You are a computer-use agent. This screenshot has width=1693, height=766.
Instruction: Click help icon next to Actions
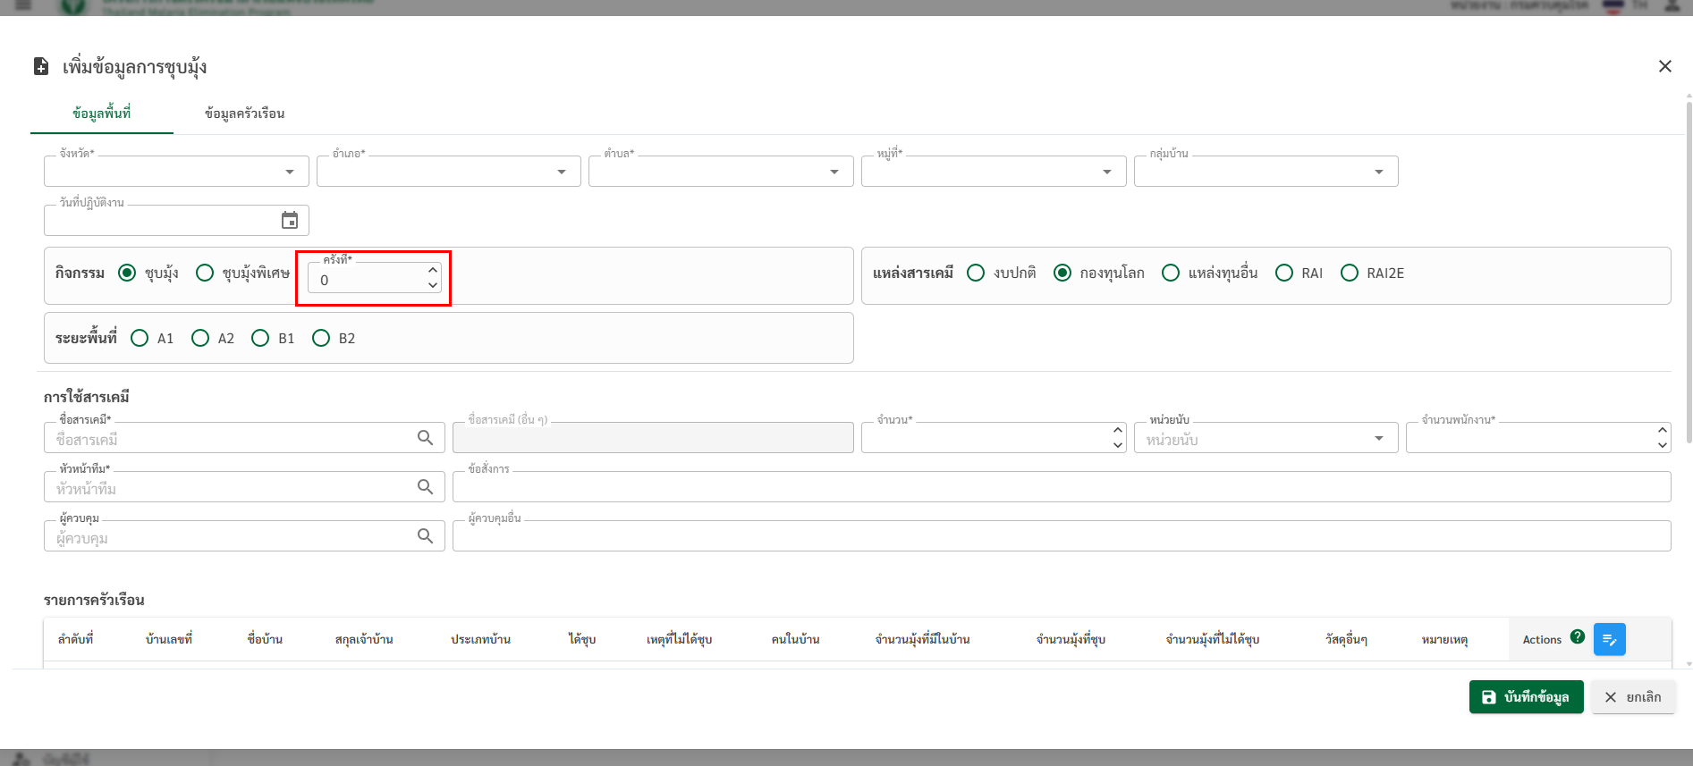tap(1578, 636)
